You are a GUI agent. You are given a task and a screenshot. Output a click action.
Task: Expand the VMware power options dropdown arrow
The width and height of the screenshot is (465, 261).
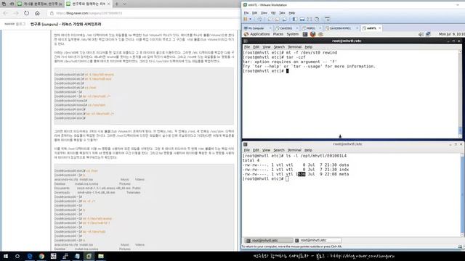250,20
